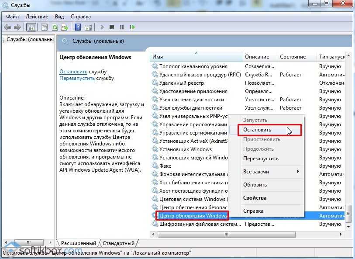Sort services by the Имя column header
The image size is (355, 259).
195,57
